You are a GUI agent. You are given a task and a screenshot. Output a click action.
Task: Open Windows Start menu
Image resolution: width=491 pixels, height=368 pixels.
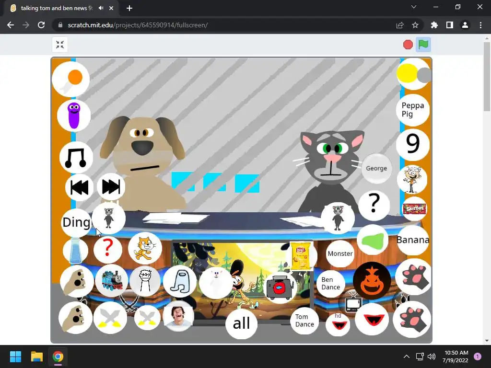click(15, 356)
